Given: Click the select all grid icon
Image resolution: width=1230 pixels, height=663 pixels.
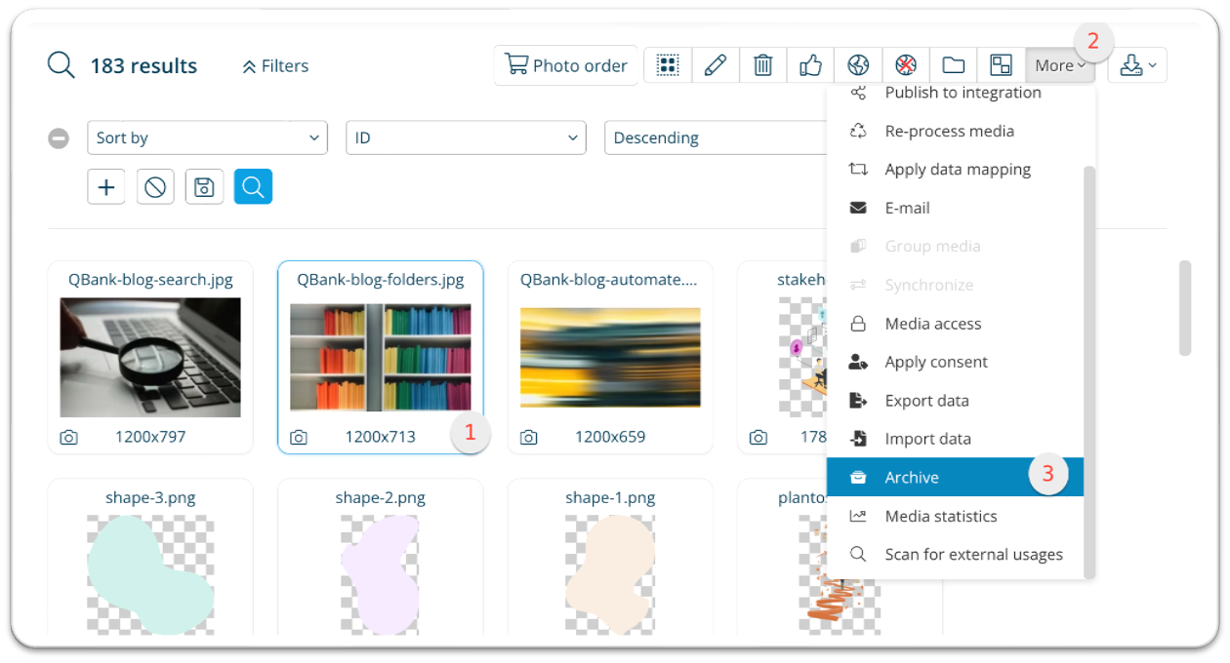Looking at the screenshot, I should (668, 65).
